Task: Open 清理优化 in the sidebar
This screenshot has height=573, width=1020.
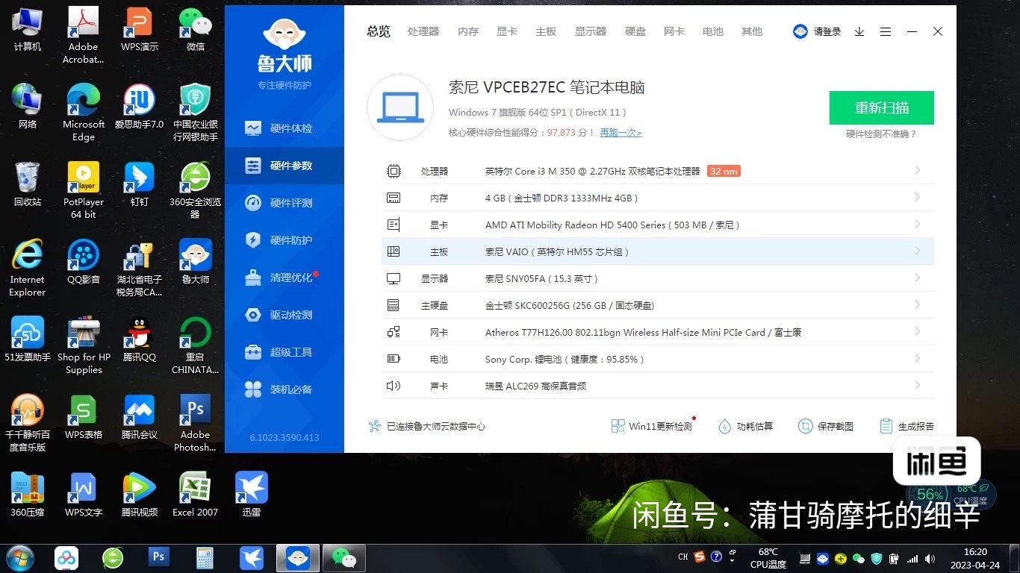Action: pos(284,278)
